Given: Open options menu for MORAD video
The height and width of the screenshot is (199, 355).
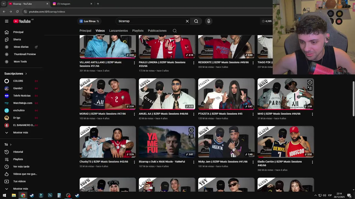Looking at the screenshot, I should [x=135, y=114].
